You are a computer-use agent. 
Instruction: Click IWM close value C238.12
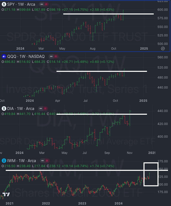coord(53,166)
